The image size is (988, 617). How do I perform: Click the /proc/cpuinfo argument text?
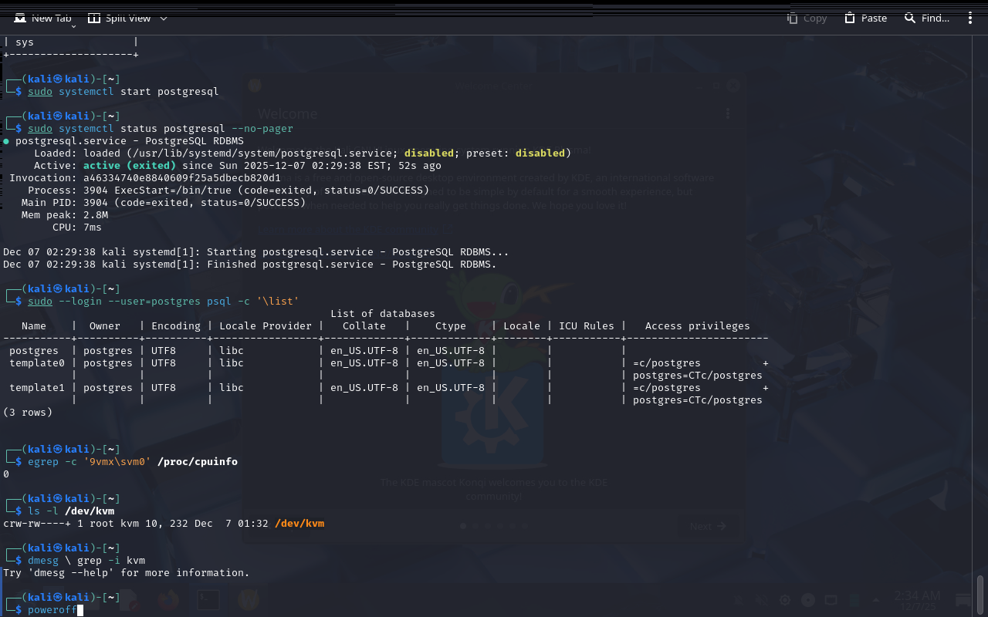pyautogui.click(x=198, y=462)
